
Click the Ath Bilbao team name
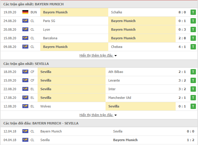[x=115, y=72]
